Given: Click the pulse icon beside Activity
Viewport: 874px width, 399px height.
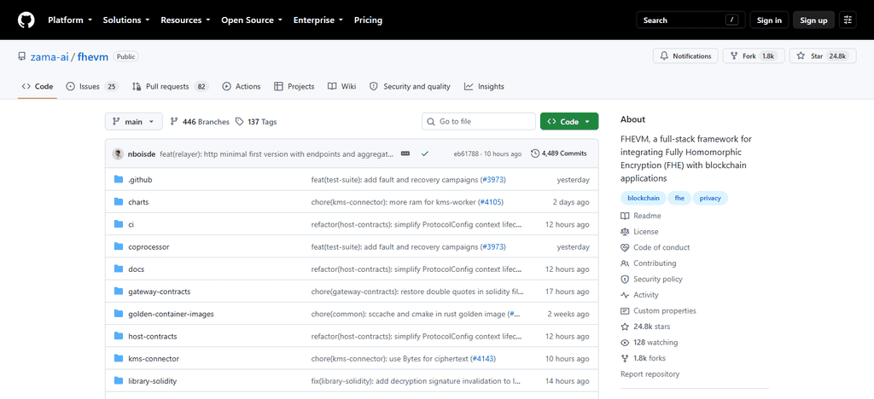Looking at the screenshot, I should click(624, 295).
